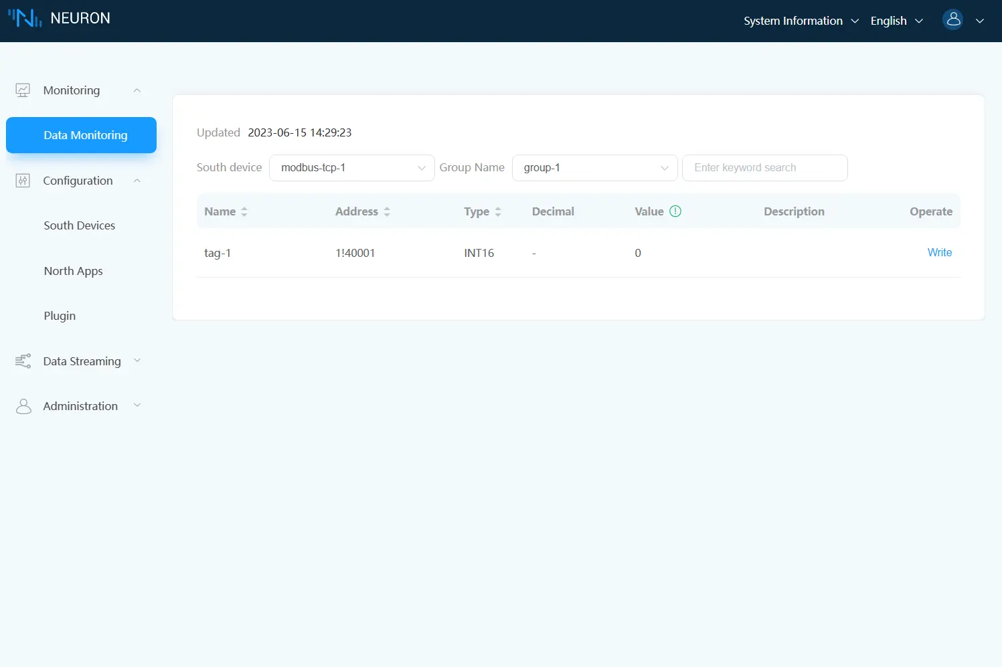Viewport: 1002px width, 667px height.
Task: Sort table by Name column arrows
Action: (x=244, y=211)
